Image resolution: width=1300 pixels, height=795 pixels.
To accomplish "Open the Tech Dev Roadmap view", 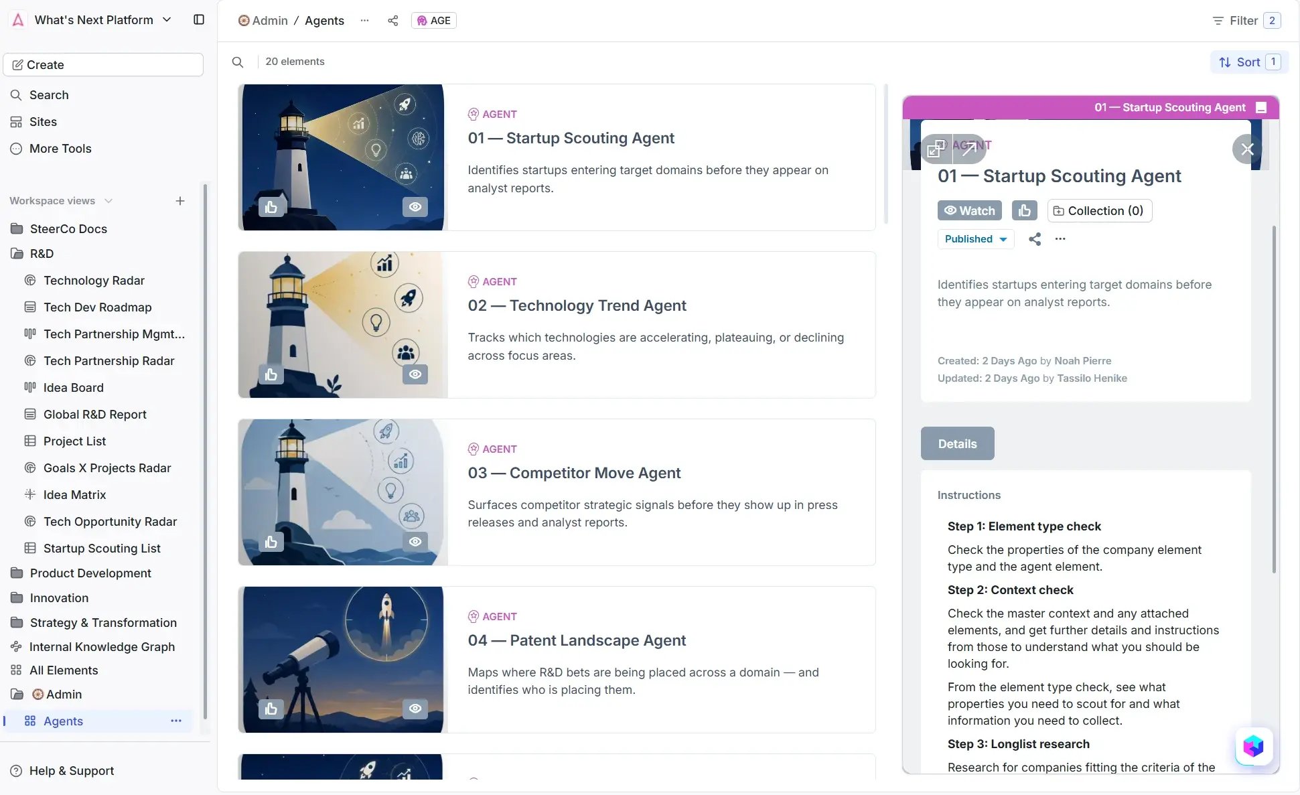I will (x=98, y=307).
